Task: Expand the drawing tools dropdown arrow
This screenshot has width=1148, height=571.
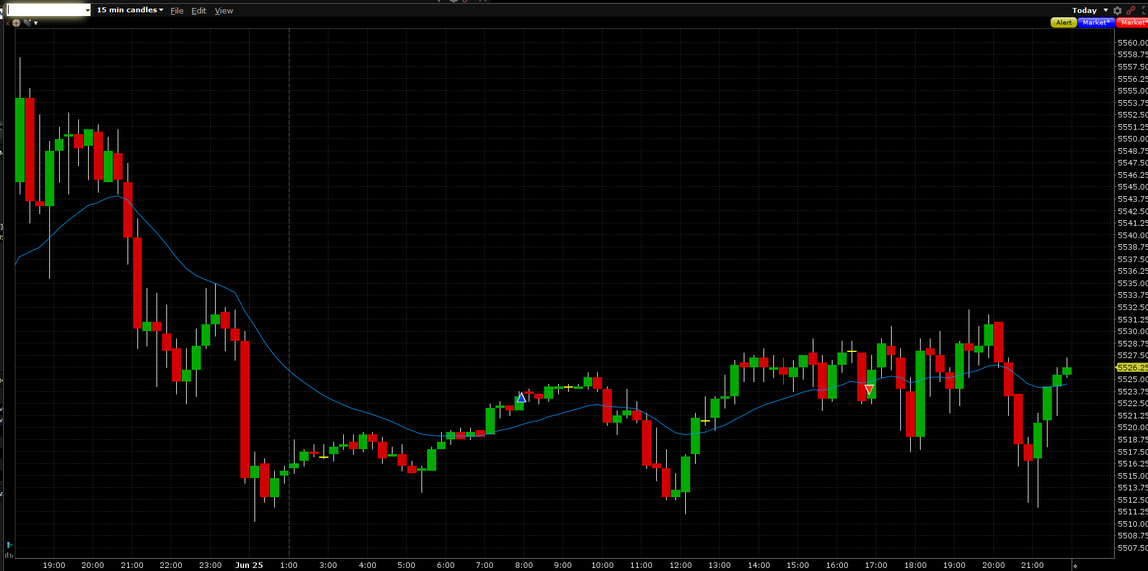Action: point(36,23)
